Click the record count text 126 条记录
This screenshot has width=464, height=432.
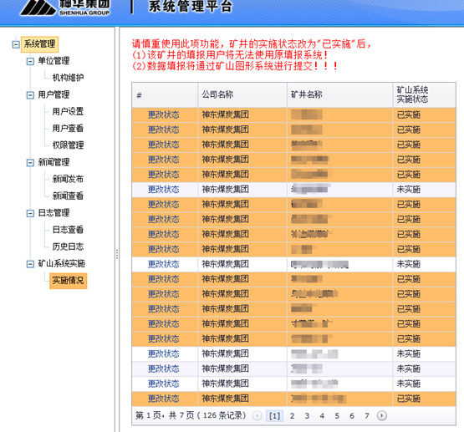tap(224, 416)
